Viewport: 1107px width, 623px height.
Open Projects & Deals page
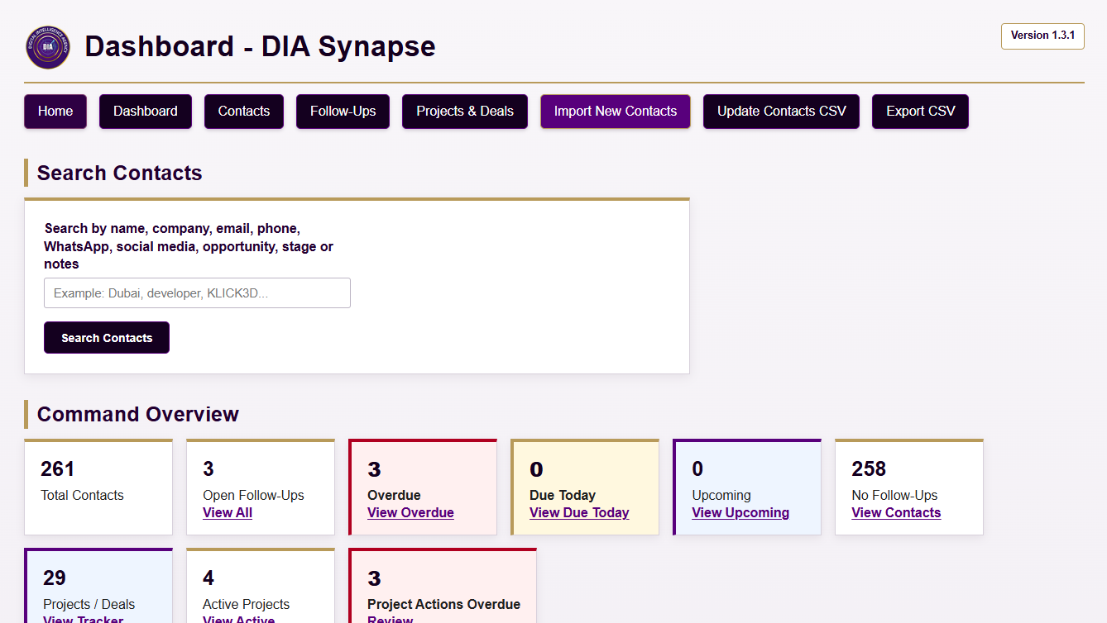coord(465,112)
